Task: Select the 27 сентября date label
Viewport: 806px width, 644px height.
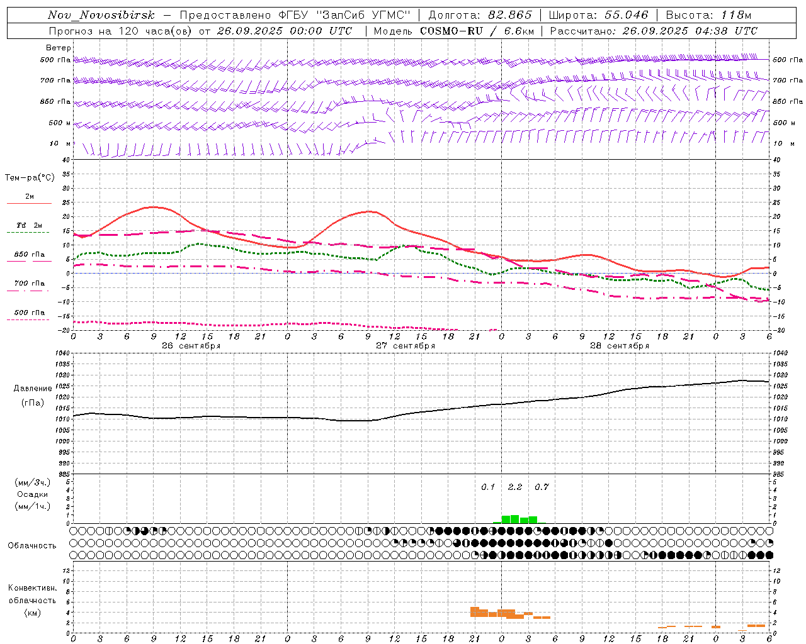Action: tap(405, 346)
